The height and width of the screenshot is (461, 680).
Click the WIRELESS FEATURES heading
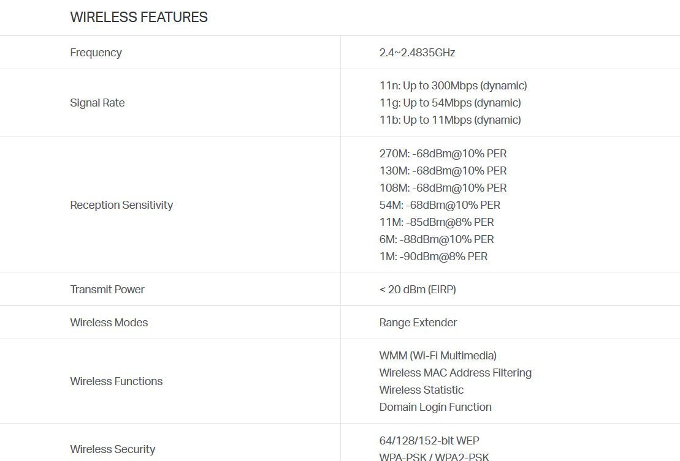[x=139, y=17]
